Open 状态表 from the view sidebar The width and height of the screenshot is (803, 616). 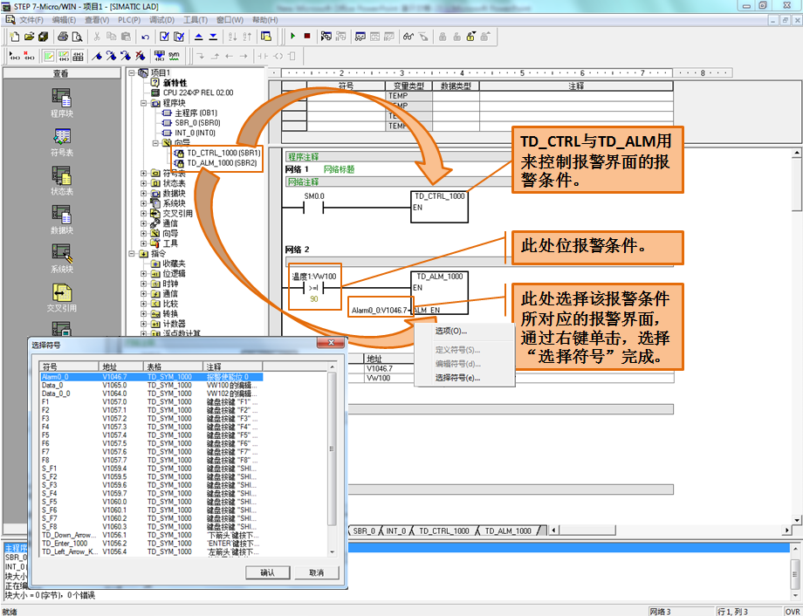tap(61, 181)
